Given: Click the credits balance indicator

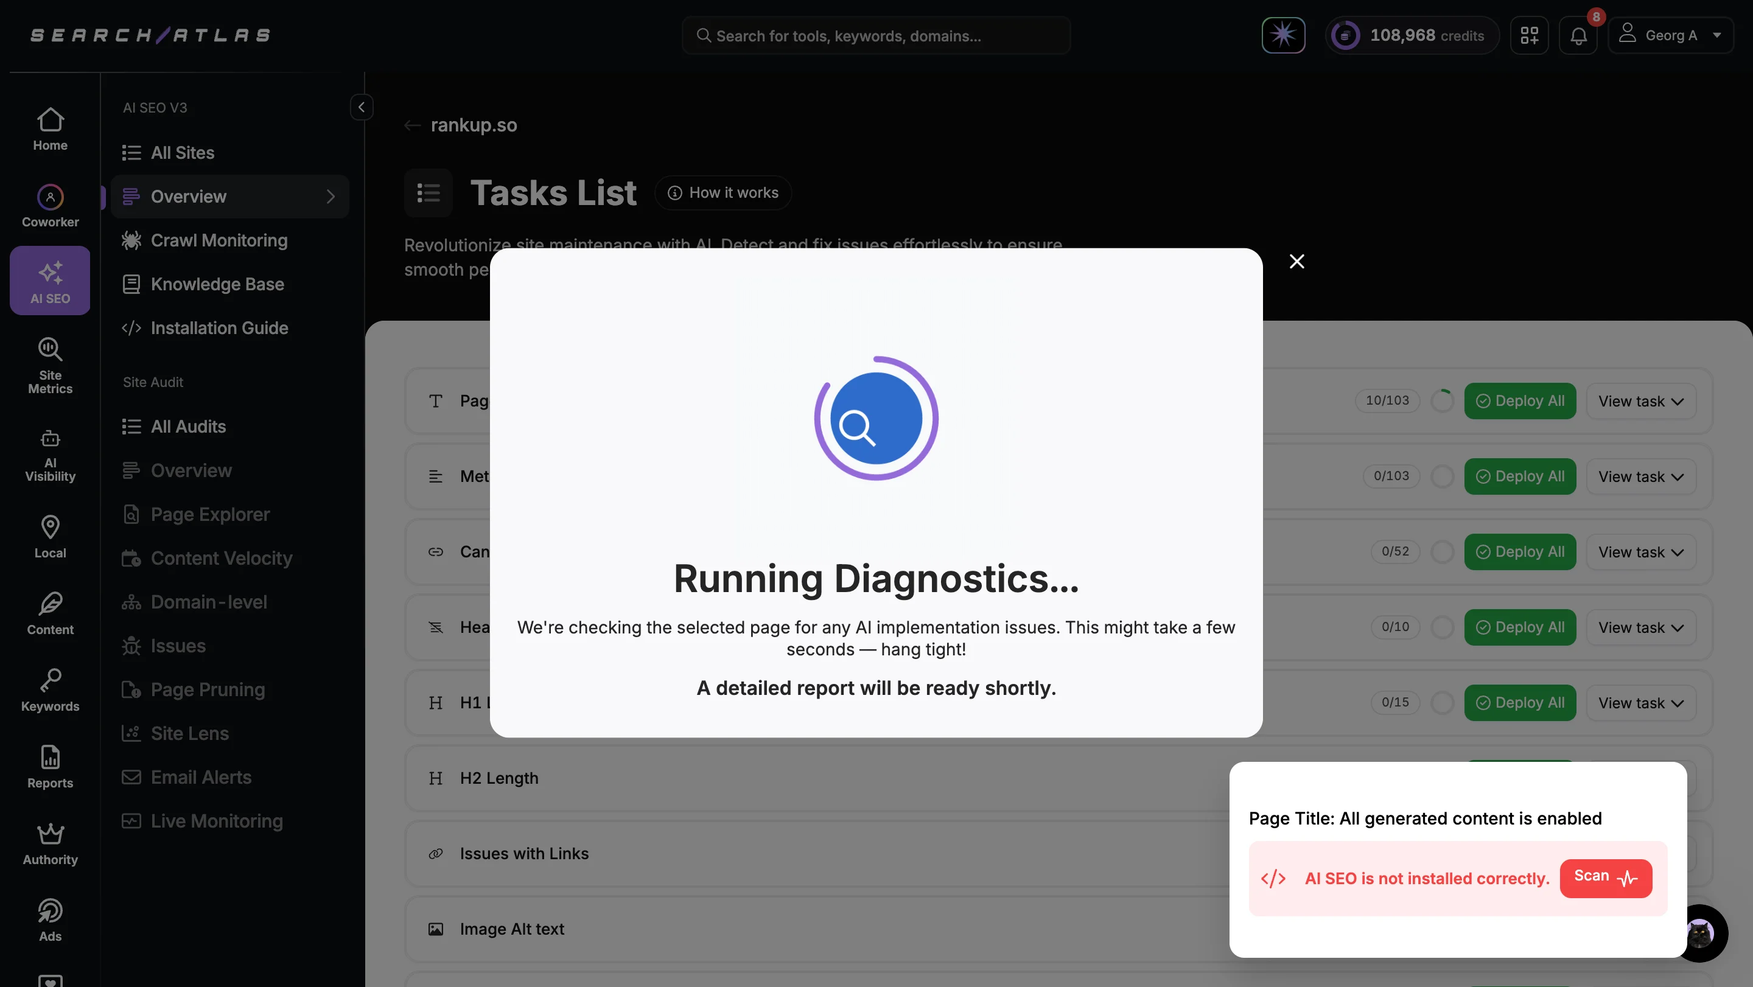Looking at the screenshot, I should point(1412,35).
